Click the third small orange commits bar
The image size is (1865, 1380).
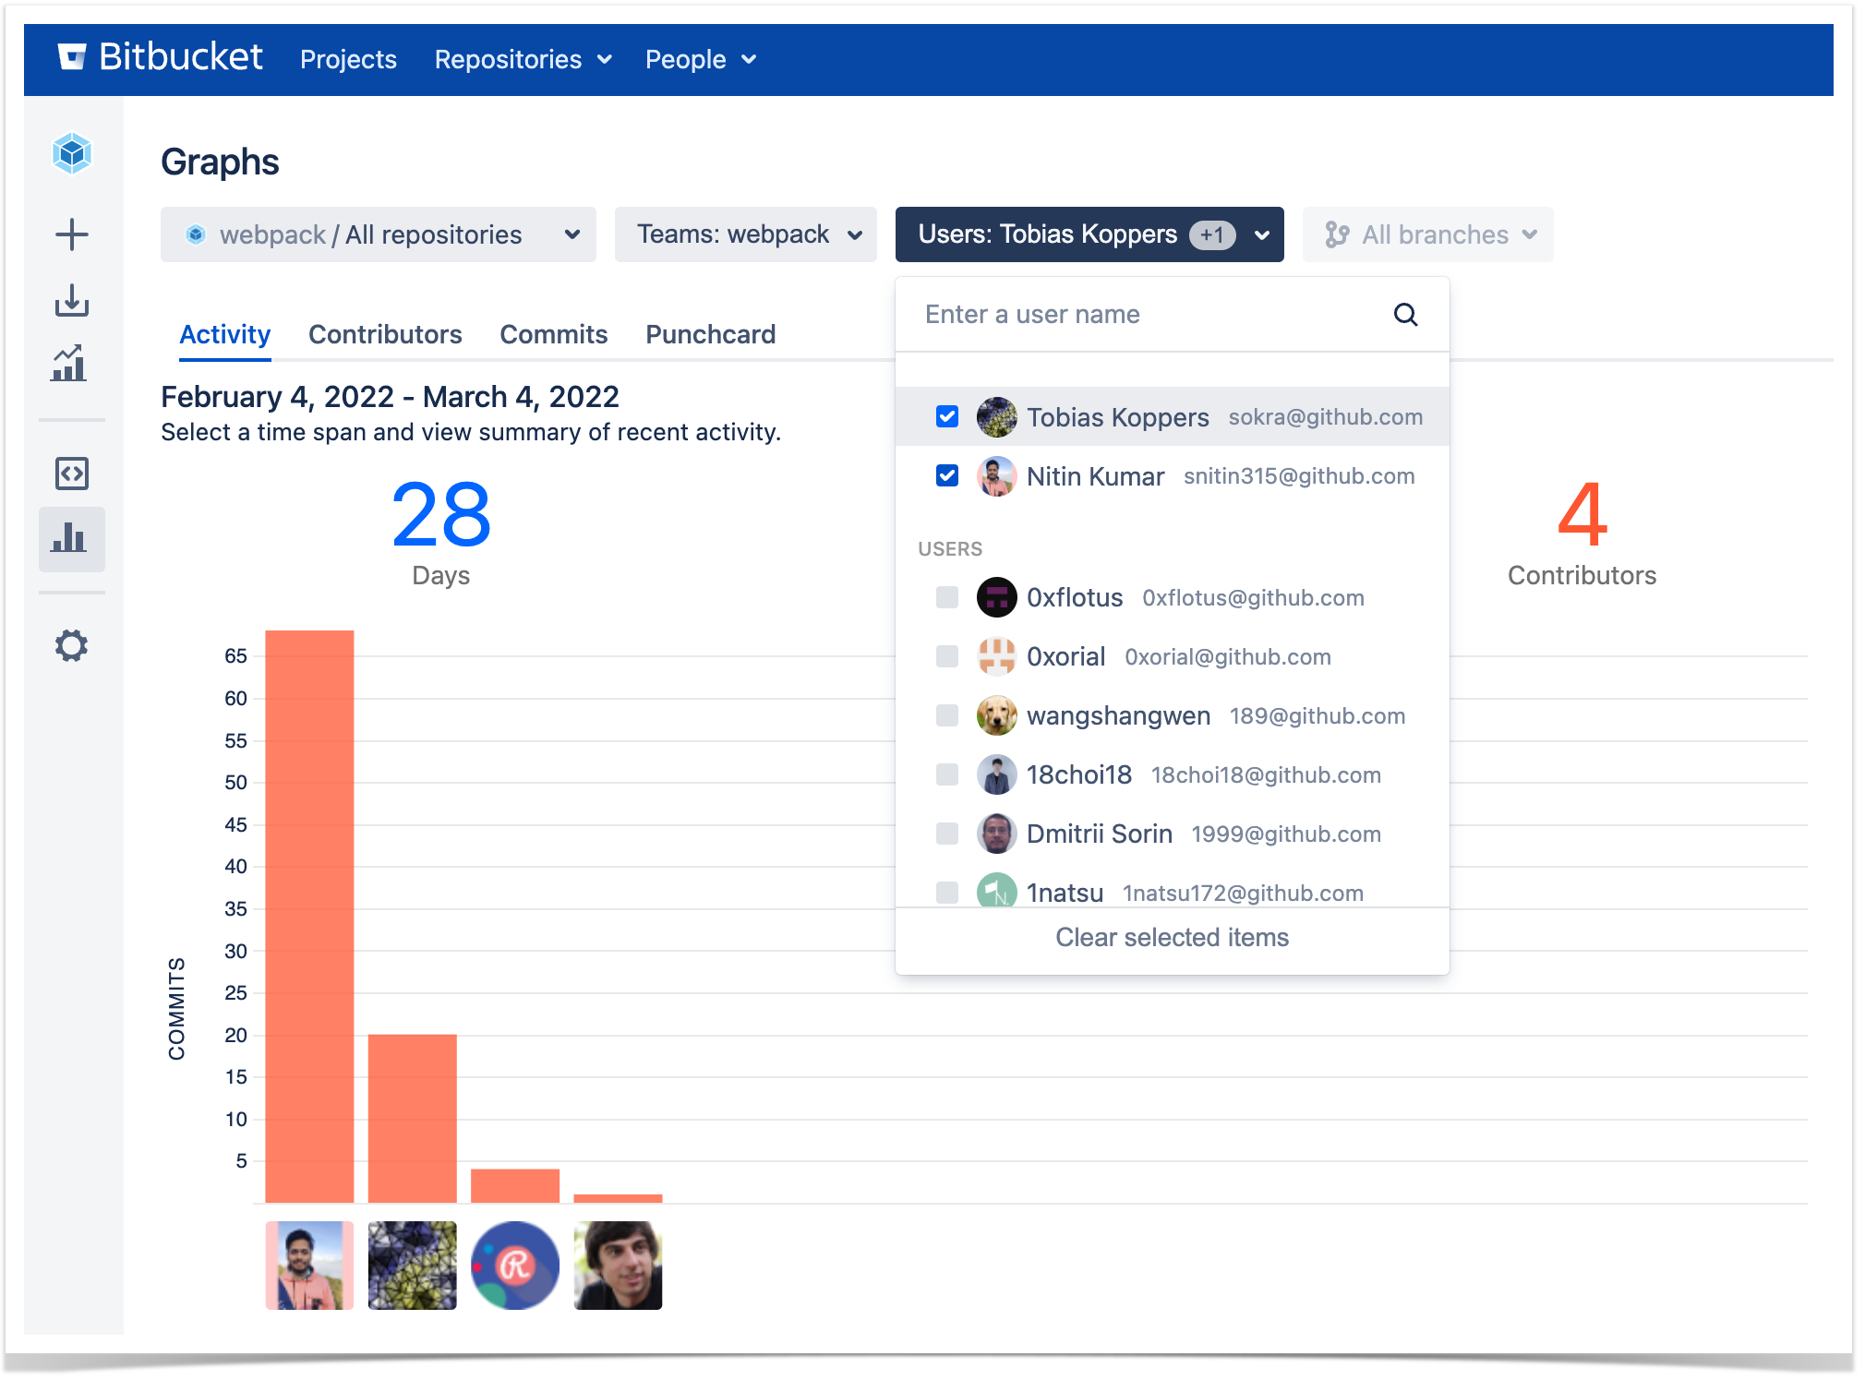click(515, 1185)
